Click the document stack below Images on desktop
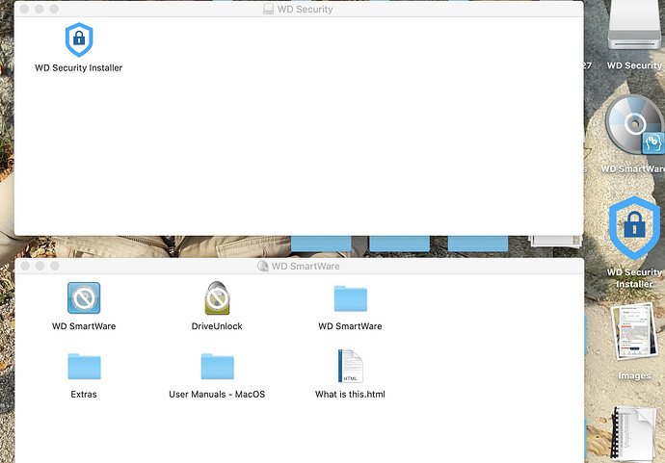 (633, 434)
